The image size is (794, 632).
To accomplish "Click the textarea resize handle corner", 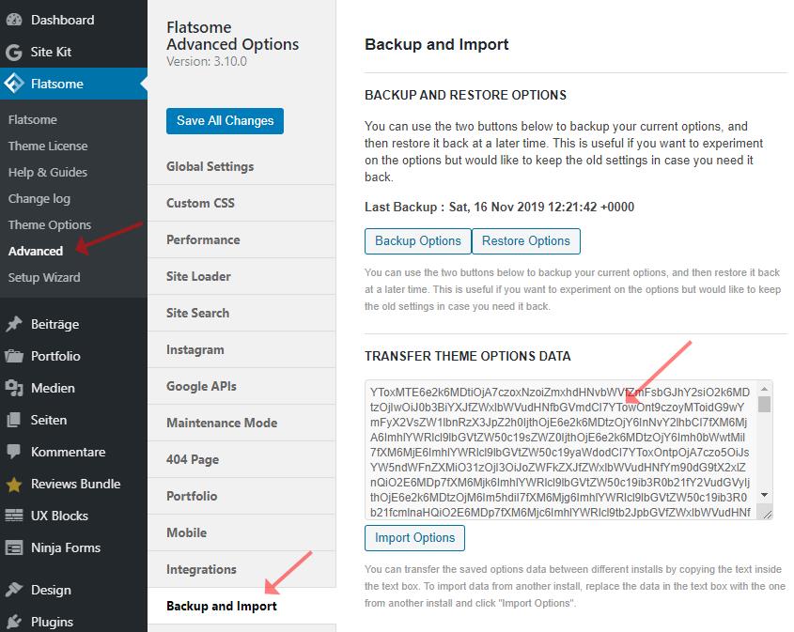I will [767, 514].
